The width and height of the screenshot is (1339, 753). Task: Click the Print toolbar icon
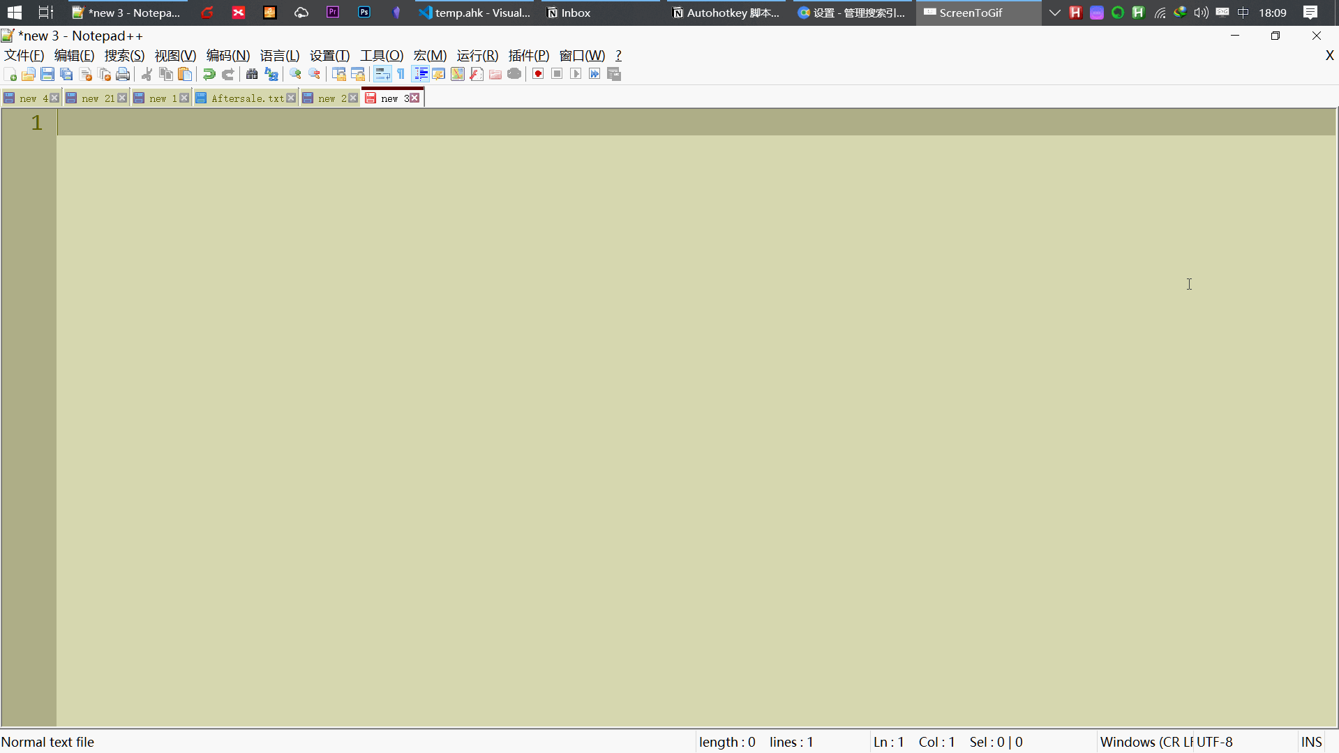click(x=124, y=75)
